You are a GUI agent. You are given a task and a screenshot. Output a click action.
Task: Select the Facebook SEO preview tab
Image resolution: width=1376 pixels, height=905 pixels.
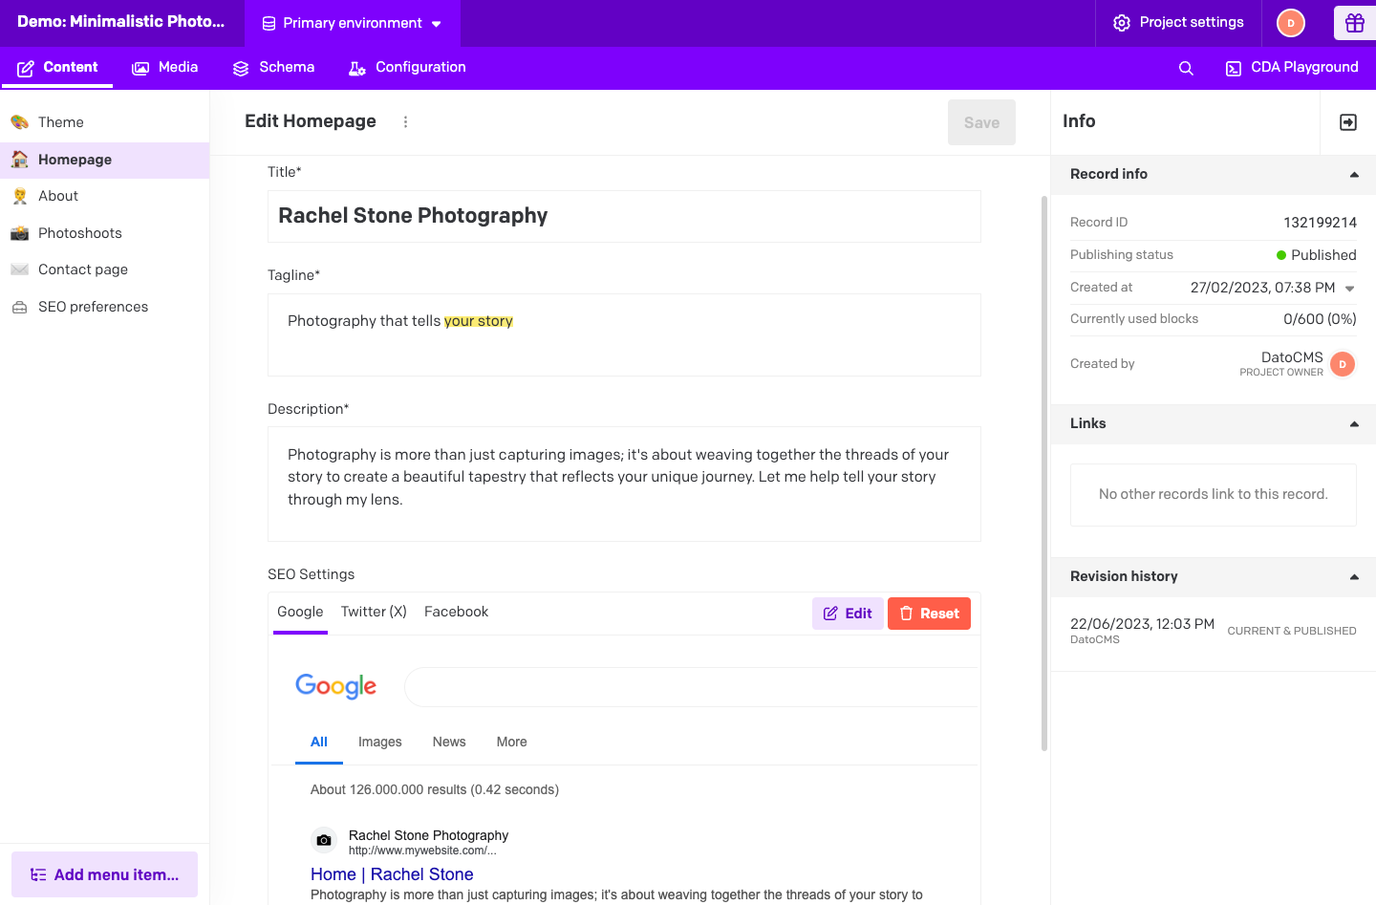pos(456,612)
